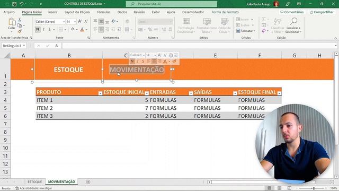Click the Colar (paste) icon

(12, 22)
